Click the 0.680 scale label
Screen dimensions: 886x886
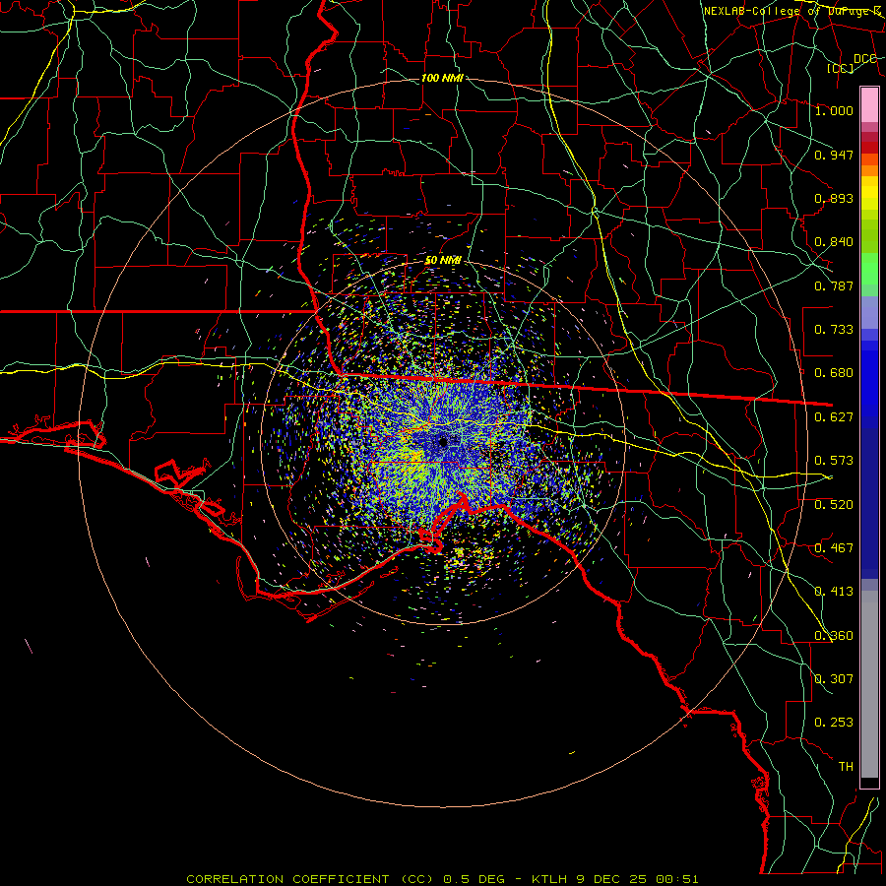point(834,373)
